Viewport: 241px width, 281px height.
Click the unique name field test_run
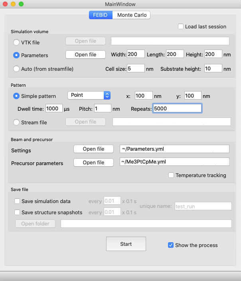pyautogui.click(x=203, y=206)
